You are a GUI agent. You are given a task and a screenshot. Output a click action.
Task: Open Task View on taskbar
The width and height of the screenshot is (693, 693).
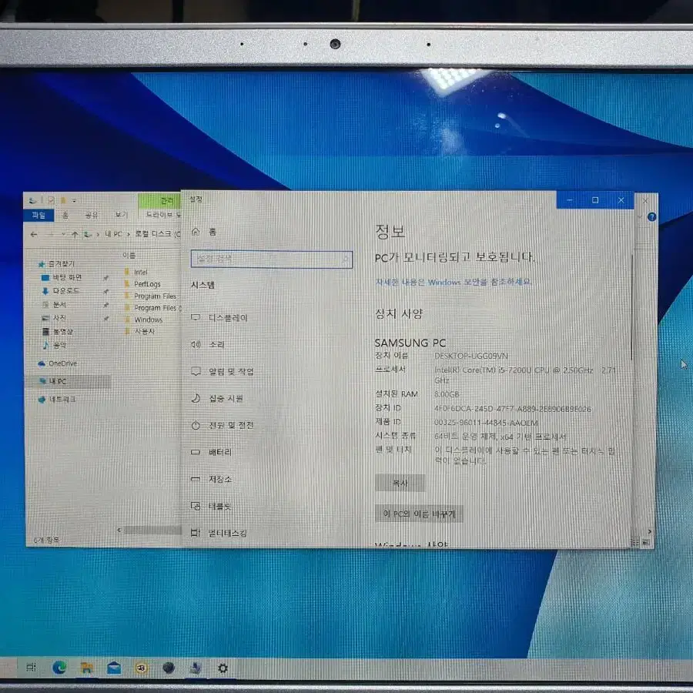click(31, 668)
